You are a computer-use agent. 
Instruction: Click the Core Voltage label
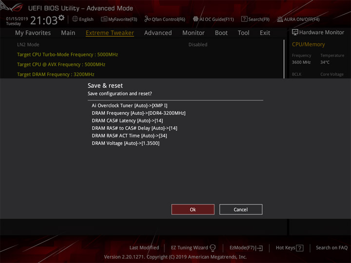point(332,74)
